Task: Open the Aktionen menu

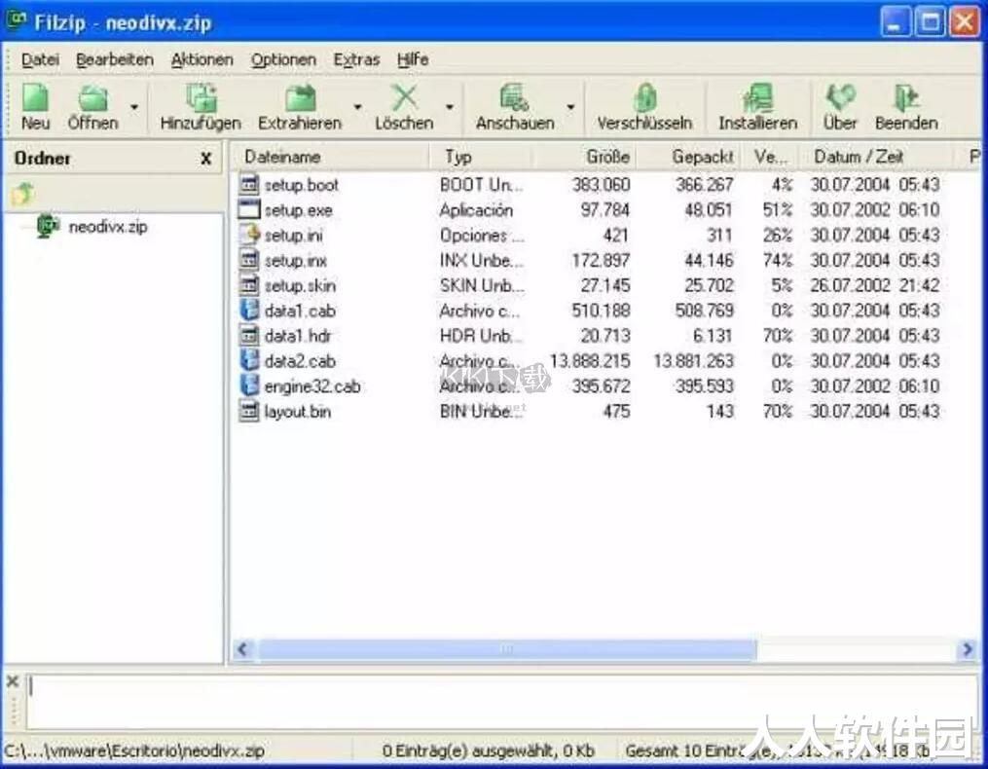Action: (202, 60)
